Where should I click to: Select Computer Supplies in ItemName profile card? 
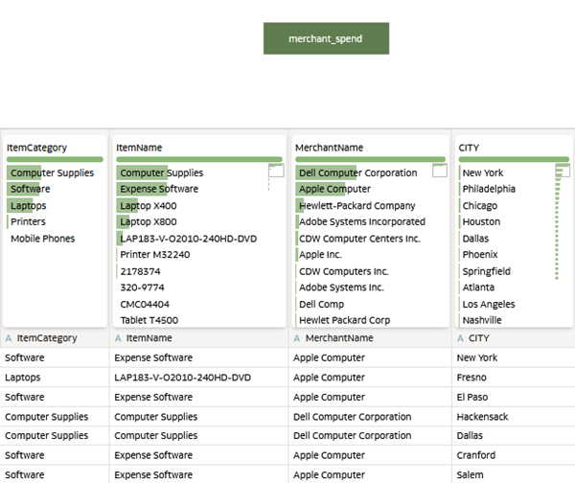pos(162,172)
